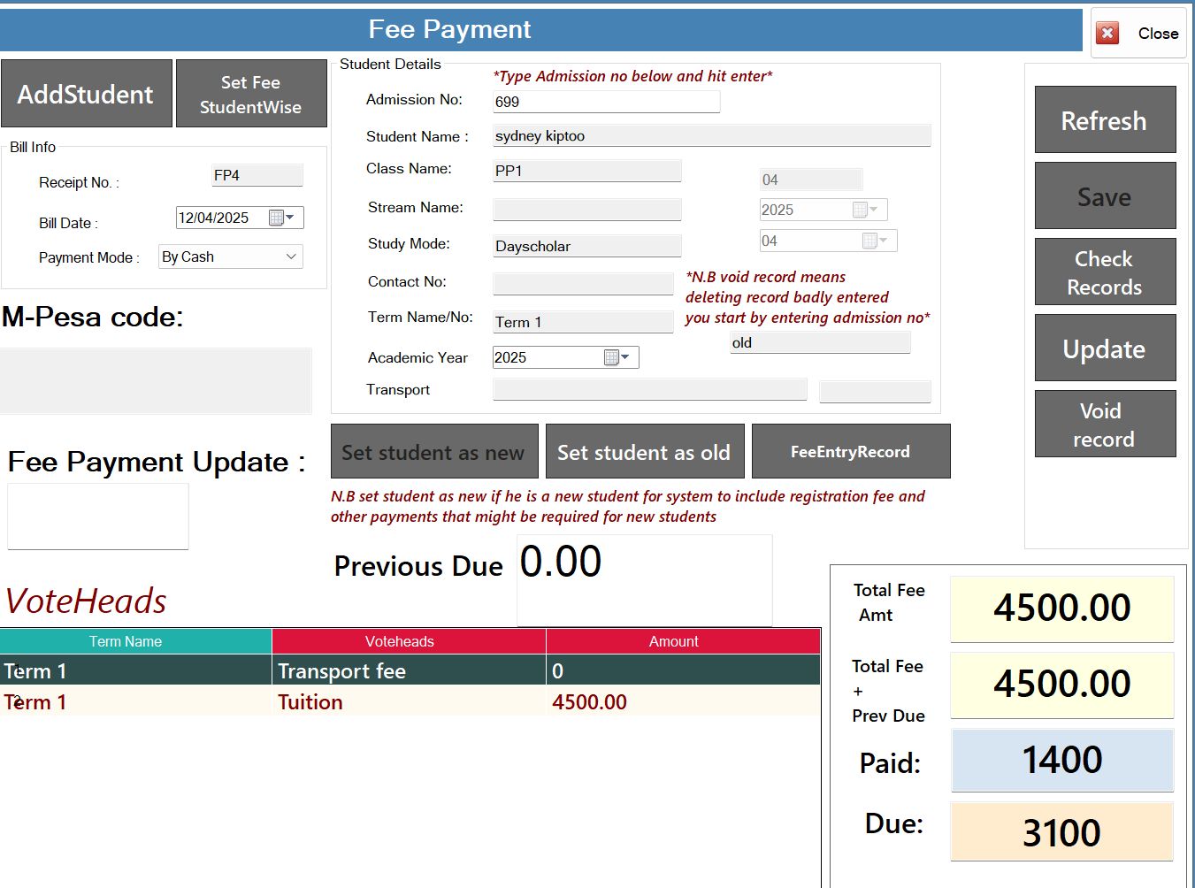Open Set Fee StudentWise
Viewport: 1195px width, 888px height.
click(251, 94)
